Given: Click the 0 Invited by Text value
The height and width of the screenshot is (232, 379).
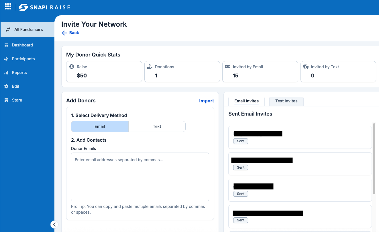Looking at the screenshot, I should click(x=313, y=76).
